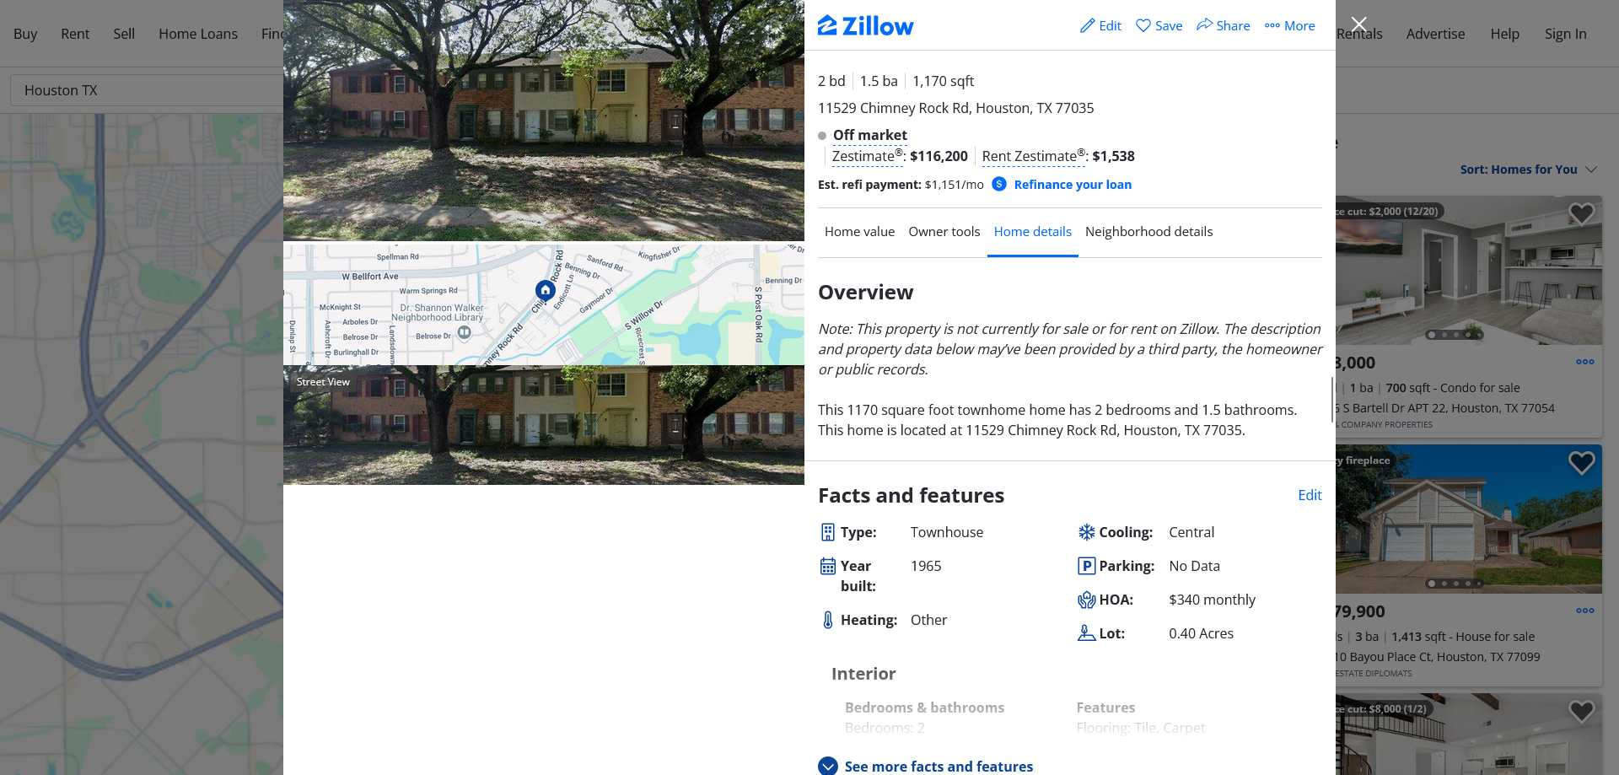Open the More options ellipsis menu

[1272, 26]
